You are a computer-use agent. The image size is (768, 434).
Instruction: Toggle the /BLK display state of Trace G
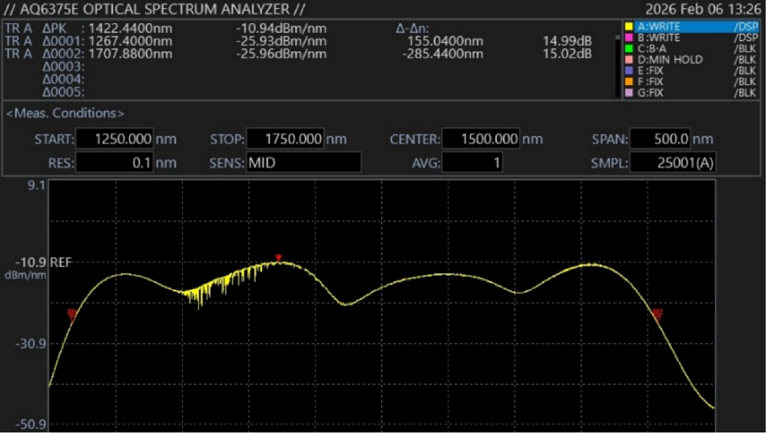coord(745,93)
